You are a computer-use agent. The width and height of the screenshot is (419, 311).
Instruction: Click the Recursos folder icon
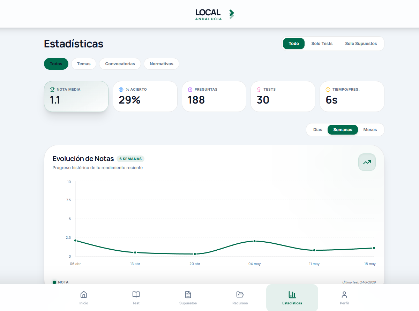tap(240, 295)
